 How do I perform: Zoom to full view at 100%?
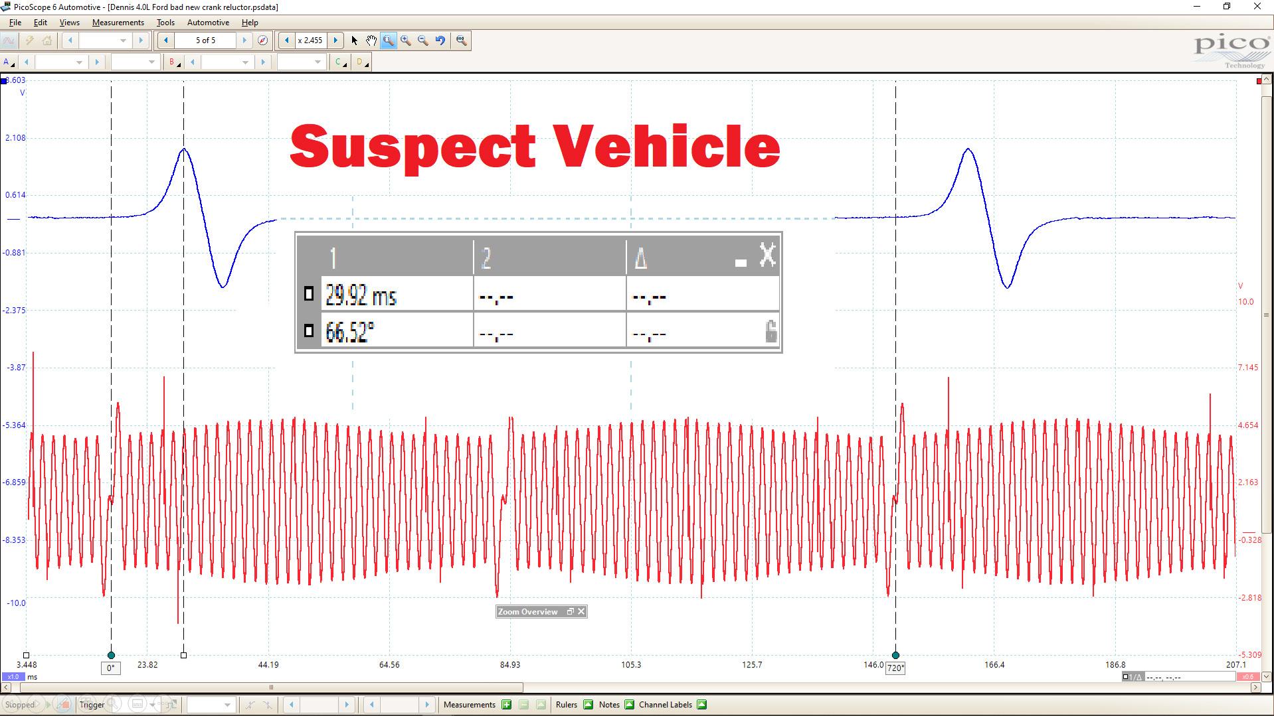[461, 40]
